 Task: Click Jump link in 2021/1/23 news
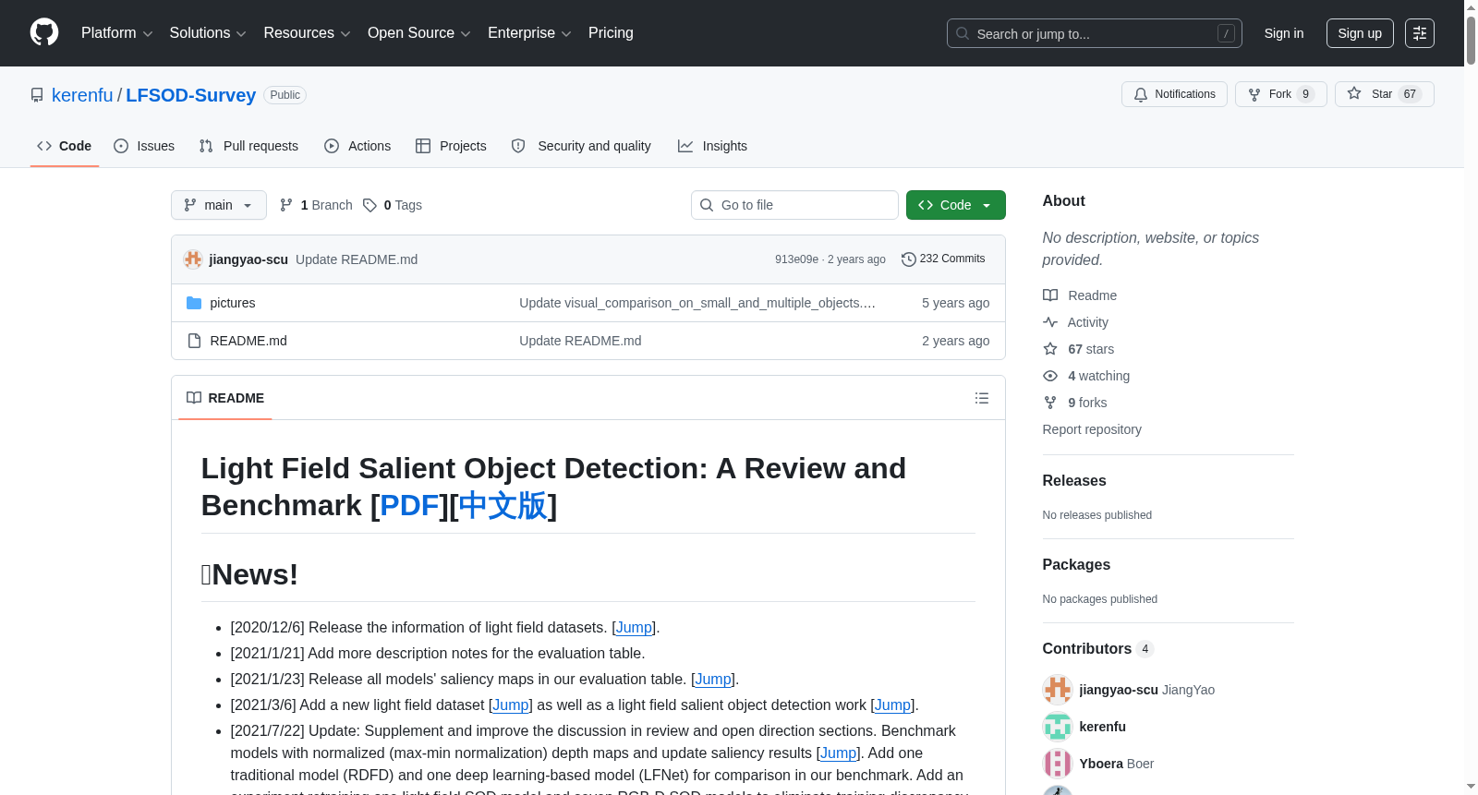713,679
